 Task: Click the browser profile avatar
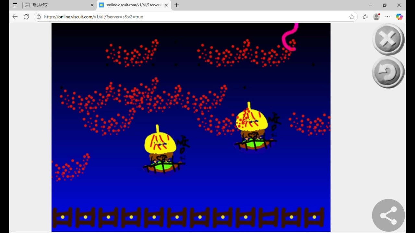coord(376,17)
